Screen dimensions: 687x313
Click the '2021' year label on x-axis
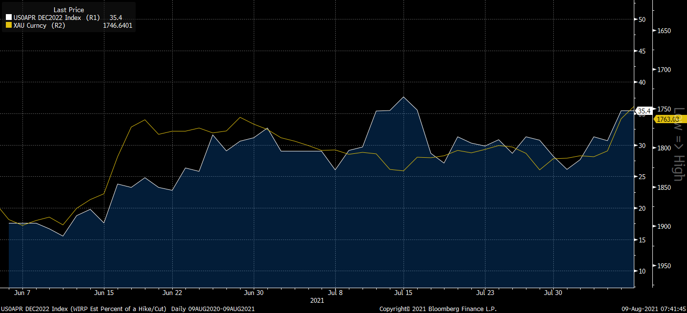[317, 301]
